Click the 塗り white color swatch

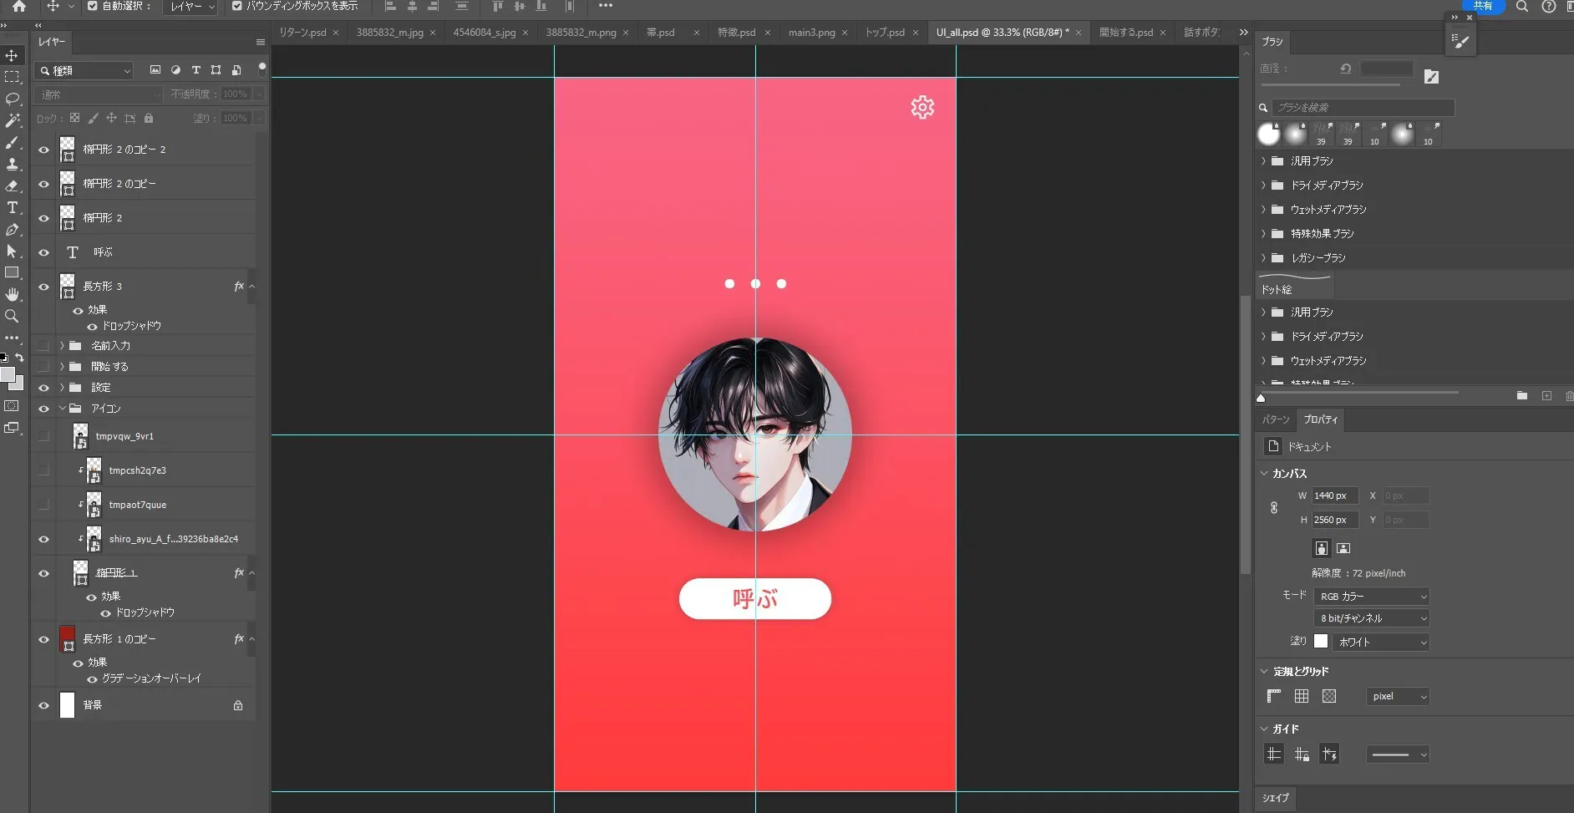pos(1321,641)
